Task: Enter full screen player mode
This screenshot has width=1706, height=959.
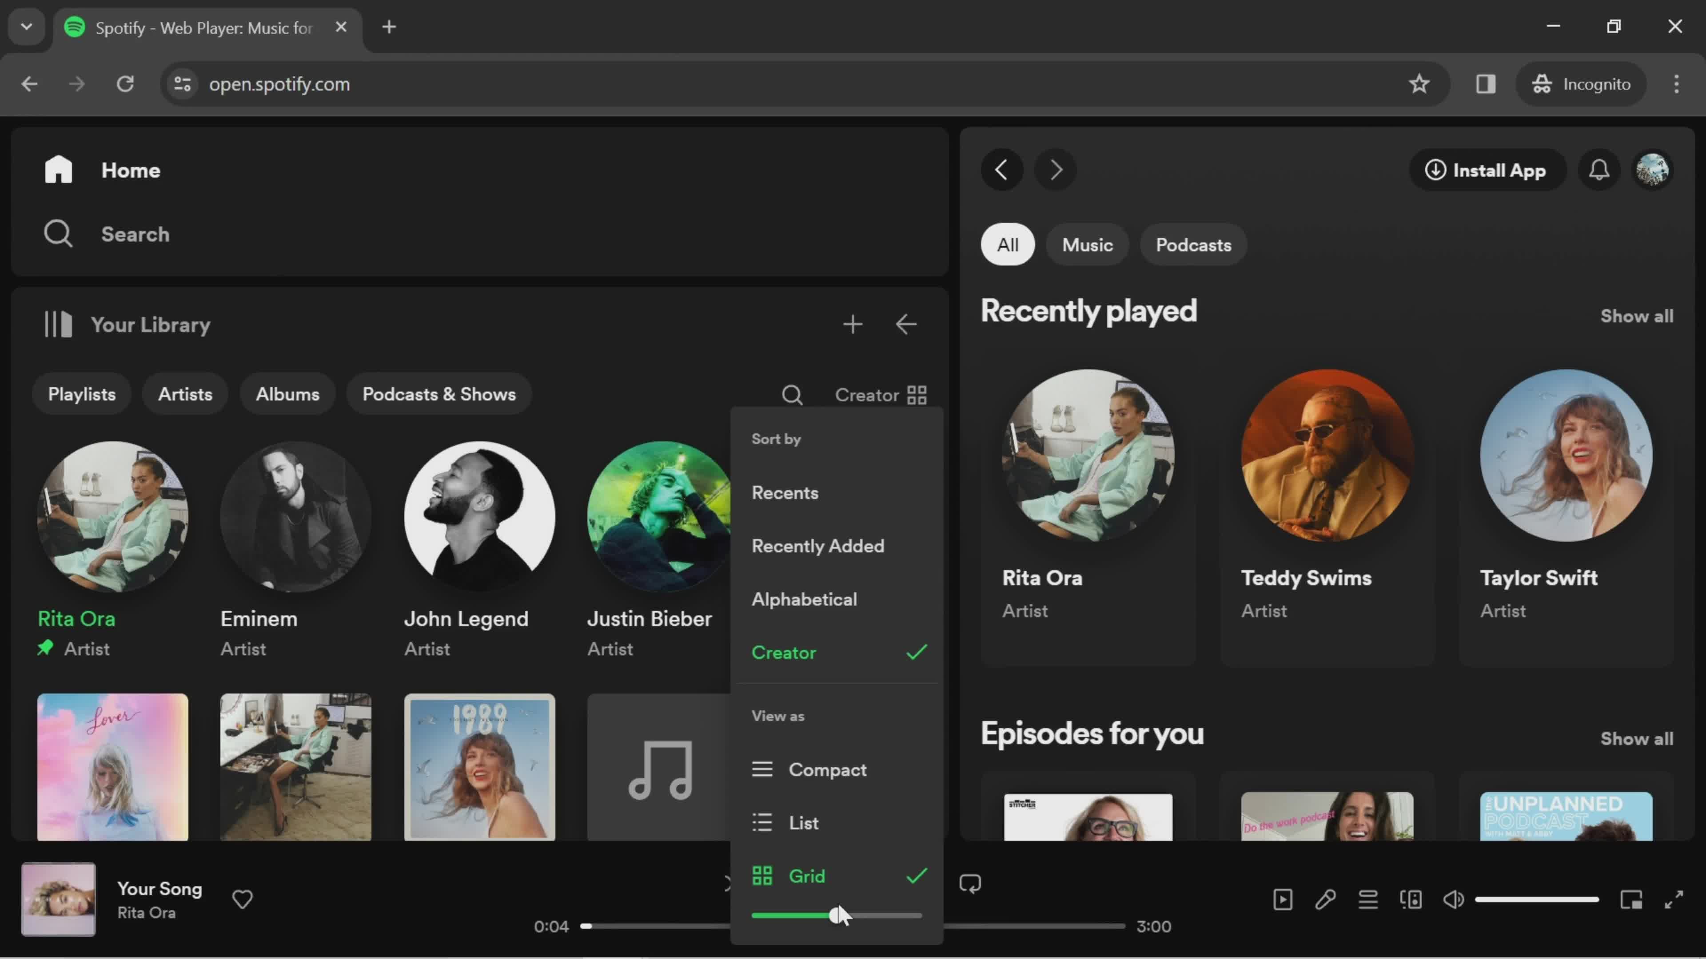Action: pyautogui.click(x=1674, y=900)
